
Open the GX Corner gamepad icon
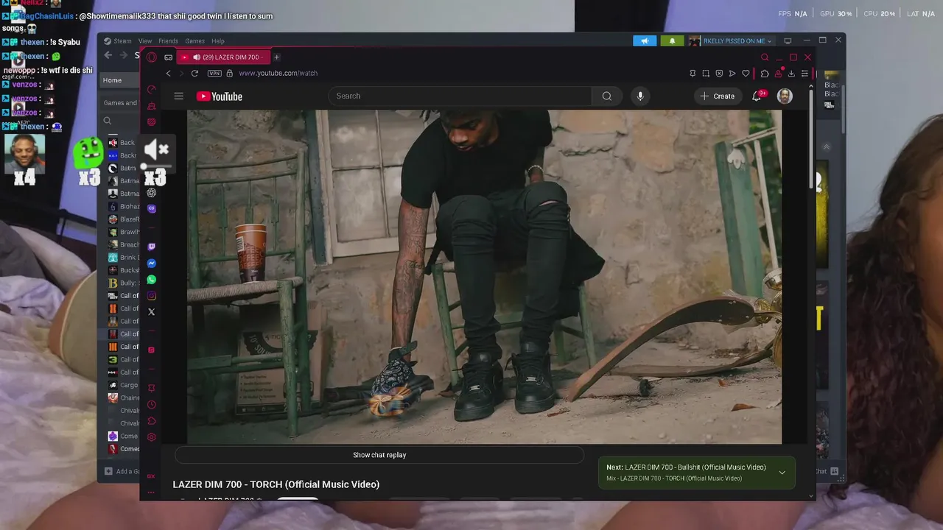click(x=169, y=57)
